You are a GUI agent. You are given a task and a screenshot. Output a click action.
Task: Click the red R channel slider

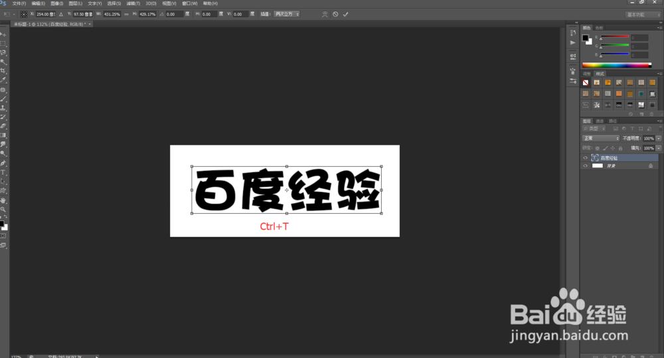614,37
